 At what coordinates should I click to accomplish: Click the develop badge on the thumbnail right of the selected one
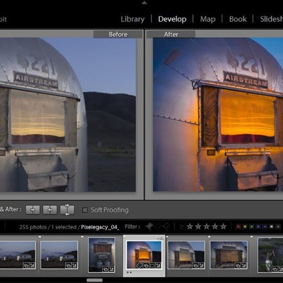(201, 266)
